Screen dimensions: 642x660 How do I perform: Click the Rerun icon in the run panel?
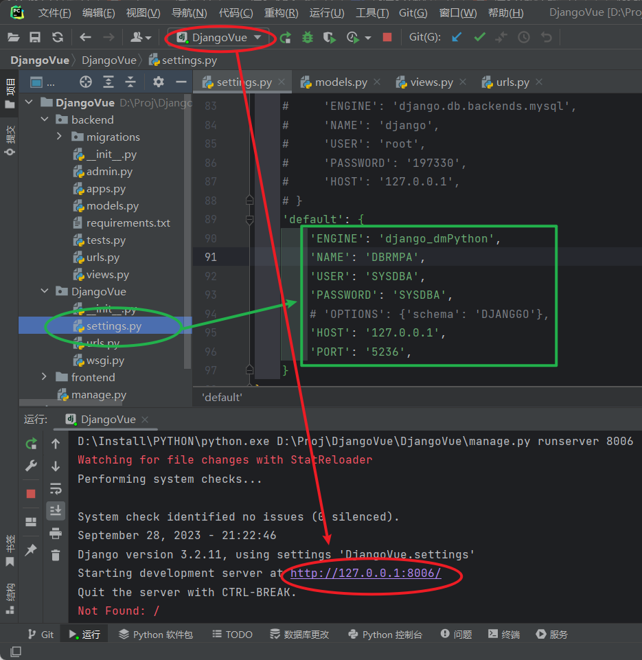tap(31, 444)
